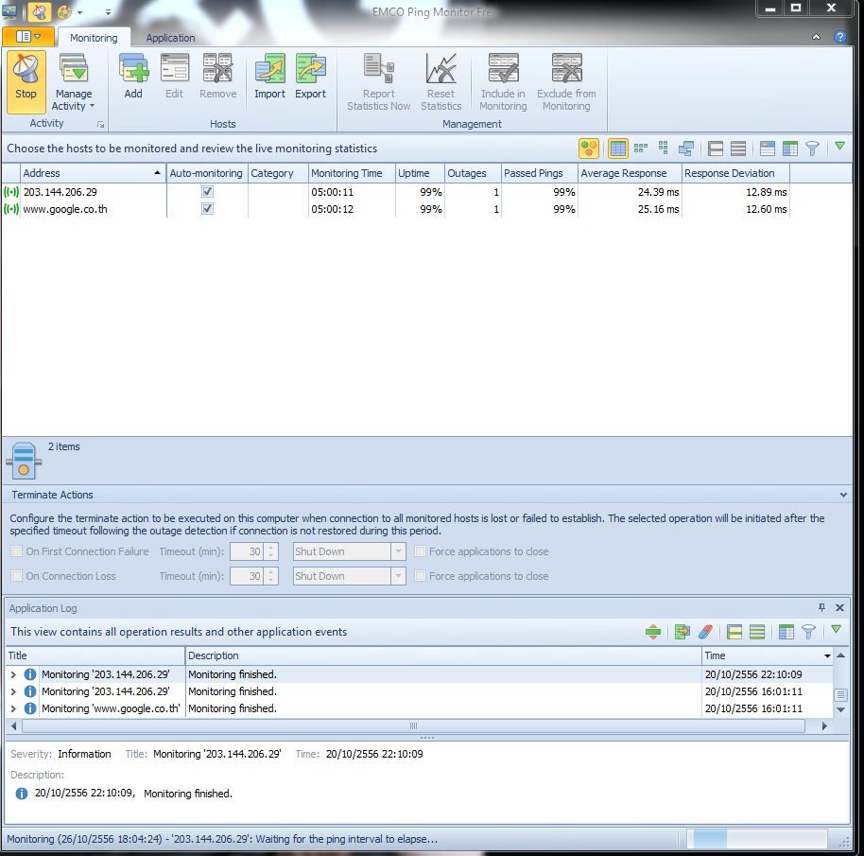This screenshot has height=856, width=864.
Task: Click the help question mark icon
Action: pos(839,37)
